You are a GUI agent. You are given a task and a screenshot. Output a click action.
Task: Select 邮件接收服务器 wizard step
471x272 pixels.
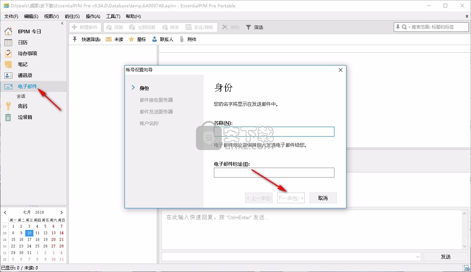[x=156, y=100]
